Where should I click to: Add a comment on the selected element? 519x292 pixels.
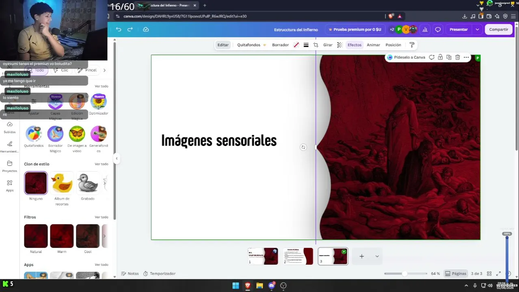click(432, 57)
